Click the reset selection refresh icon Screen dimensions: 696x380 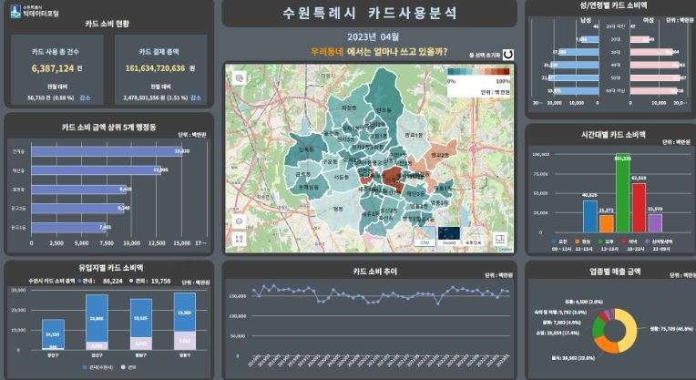(508, 55)
